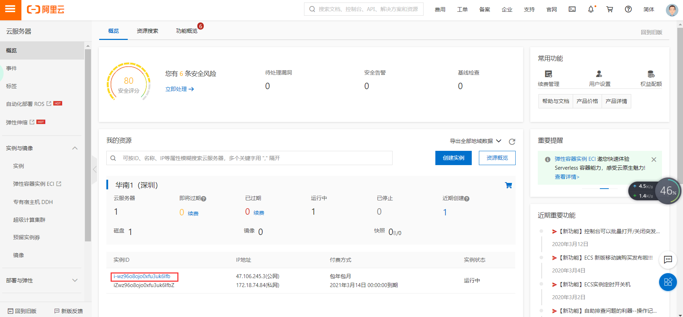The width and height of the screenshot is (683, 317).
Task: Open external link icon beside 弹性伸缩
Action: pyautogui.click(x=32, y=122)
